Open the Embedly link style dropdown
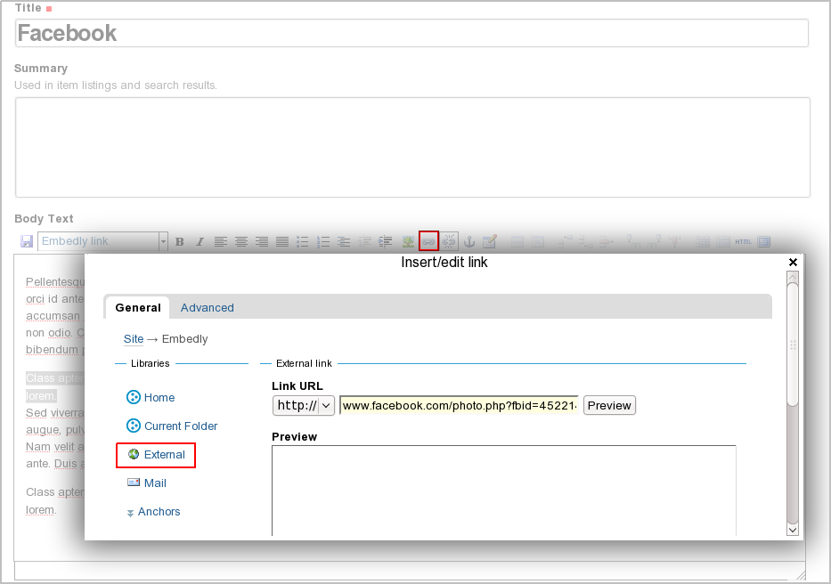Viewport: 831px width, 584px height. 163,241
